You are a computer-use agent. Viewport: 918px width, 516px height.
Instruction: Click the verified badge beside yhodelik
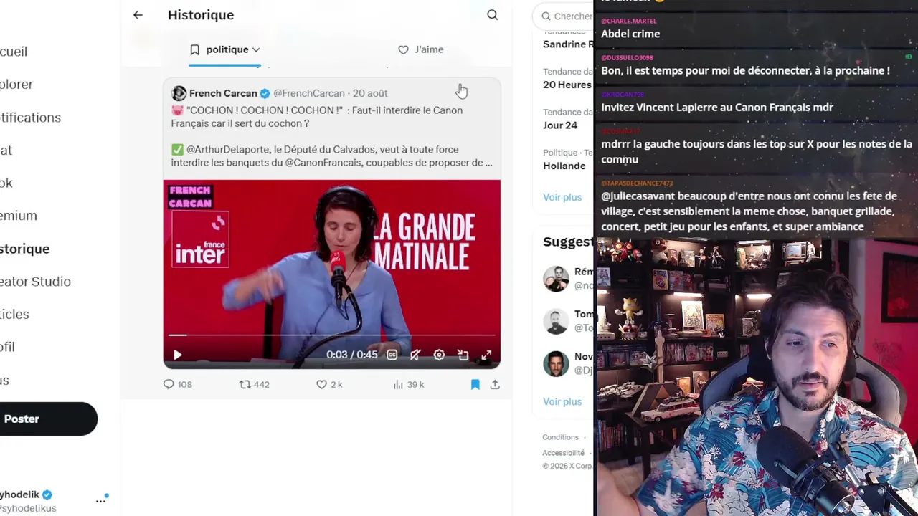[x=47, y=494]
